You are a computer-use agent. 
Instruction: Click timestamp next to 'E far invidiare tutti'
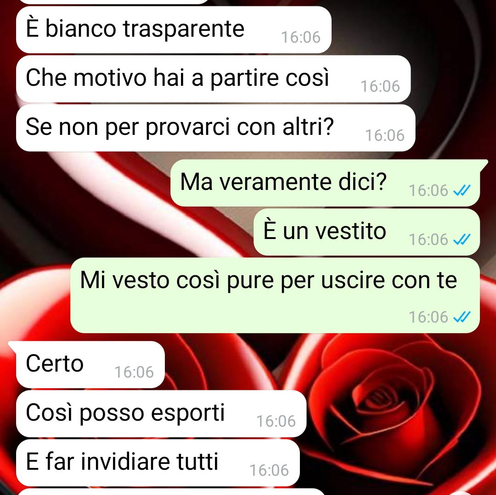(269, 470)
